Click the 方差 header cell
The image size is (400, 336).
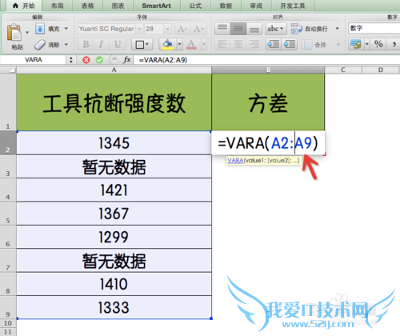[x=268, y=102]
